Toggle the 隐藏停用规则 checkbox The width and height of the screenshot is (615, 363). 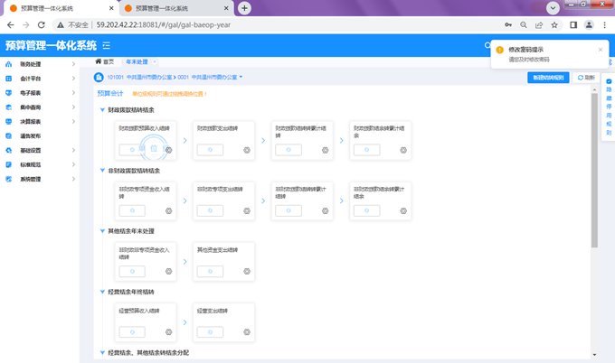(609, 81)
